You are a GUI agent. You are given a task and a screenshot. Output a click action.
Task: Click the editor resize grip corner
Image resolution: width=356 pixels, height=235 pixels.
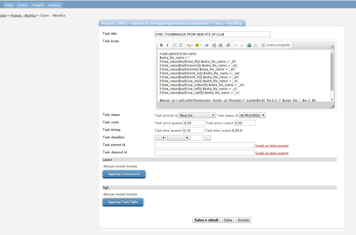332,106
